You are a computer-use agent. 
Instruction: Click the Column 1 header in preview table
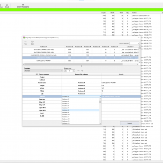click(x=44, y=47)
